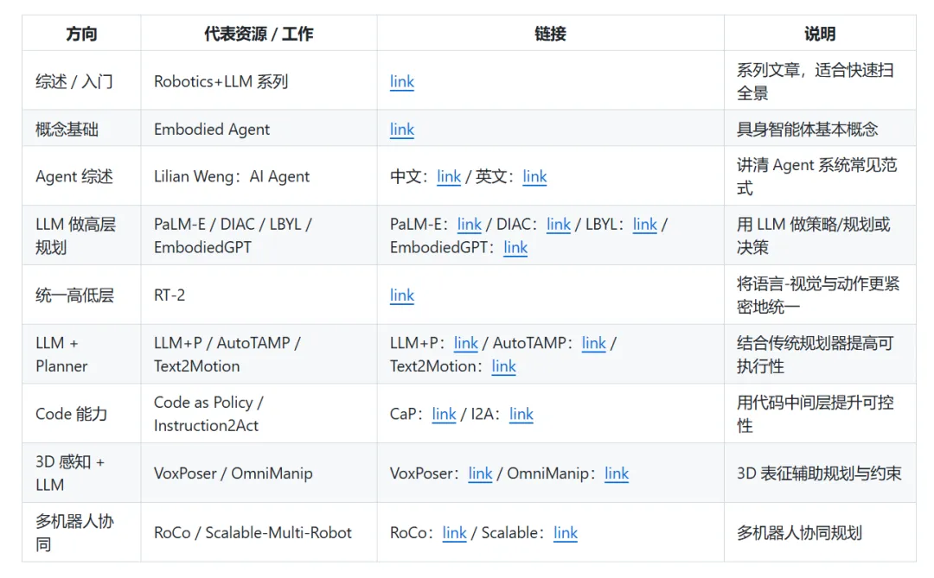Screen dimensions: 934x578
Task: Select the 3D 感知 + LLM cell
Action: (81, 473)
